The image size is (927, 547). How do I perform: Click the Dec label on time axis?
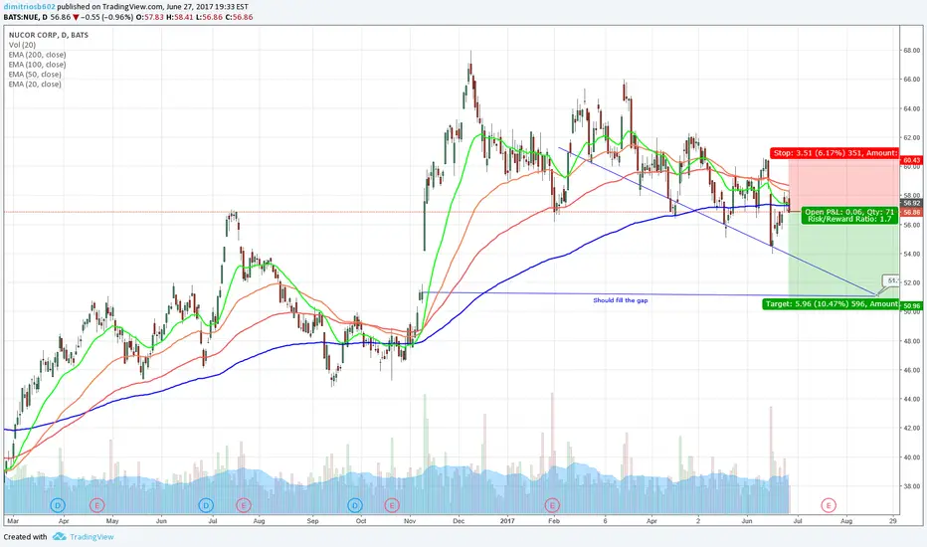click(x=459, y=521)
